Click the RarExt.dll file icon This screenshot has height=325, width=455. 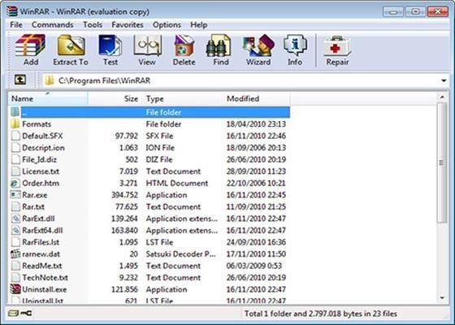coord(15,219)
